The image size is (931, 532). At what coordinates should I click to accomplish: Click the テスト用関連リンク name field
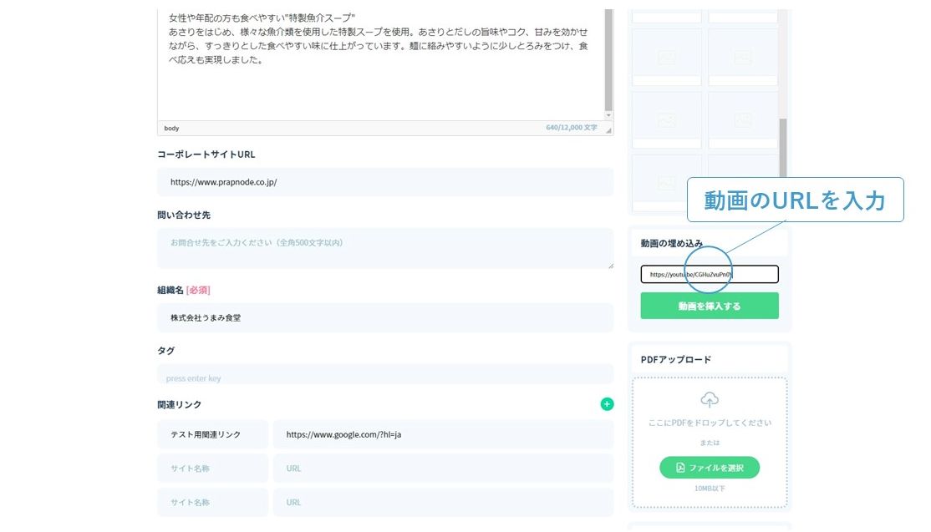pos(212,434)
